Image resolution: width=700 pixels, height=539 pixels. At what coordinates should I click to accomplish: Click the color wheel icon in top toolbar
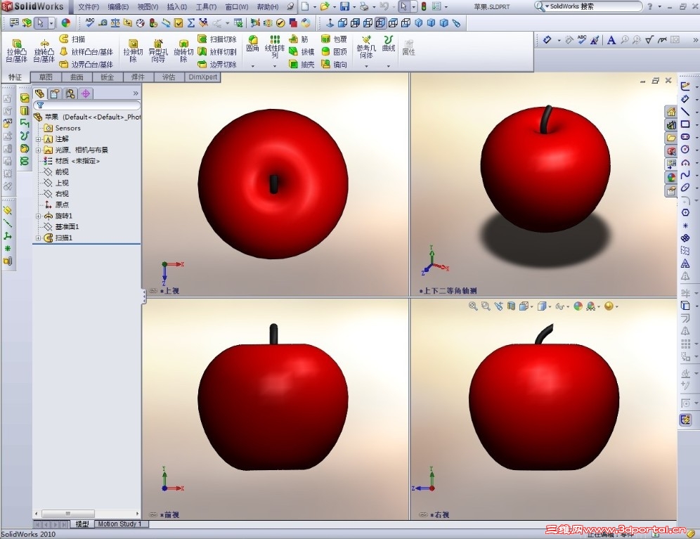coord(65,22)
